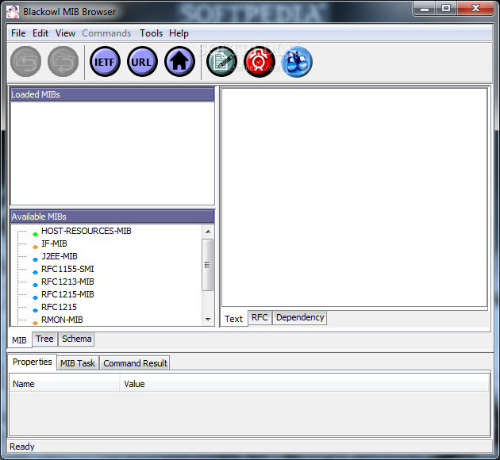Open the IETF toolbar button
This screenshot has height=460, width=500.
[105, 62]
